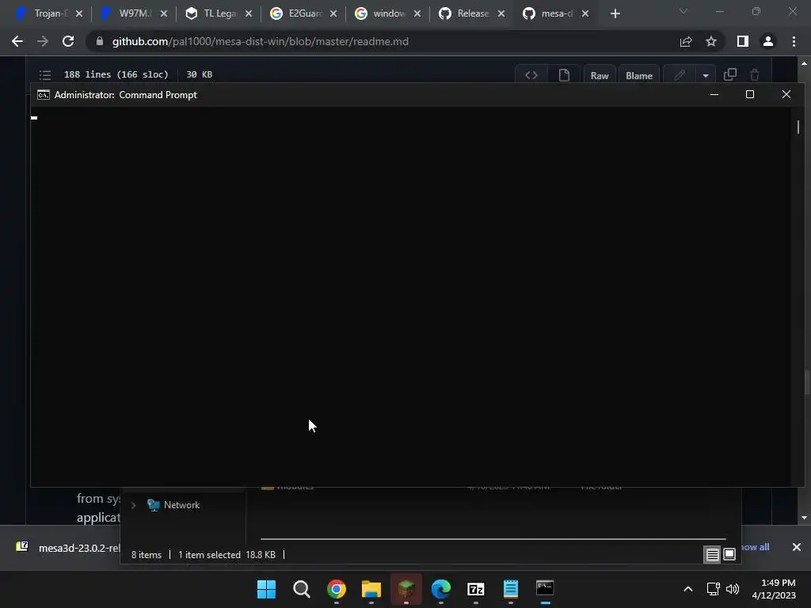The height and width of the screenshot is (608, 811).
Task: Share this page via share icon
Action: click(x=686, y=41)
